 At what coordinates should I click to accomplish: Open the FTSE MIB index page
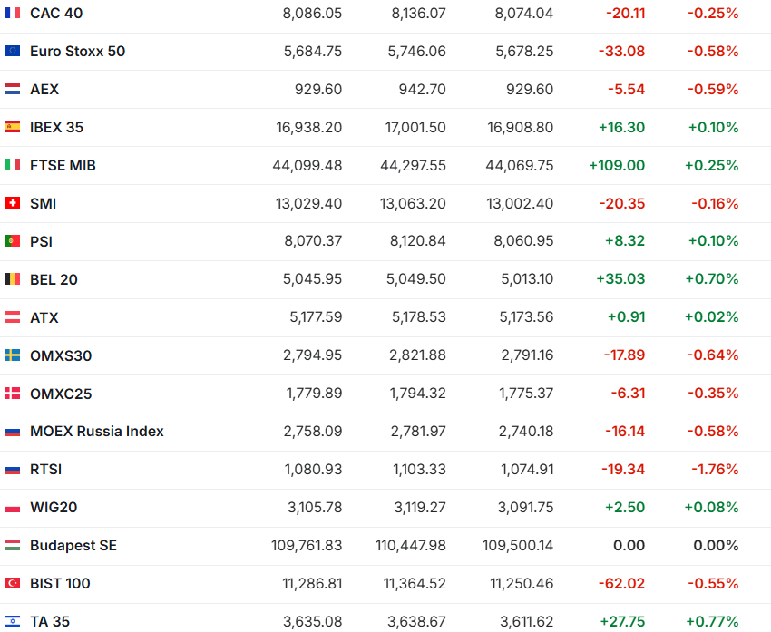63,166
